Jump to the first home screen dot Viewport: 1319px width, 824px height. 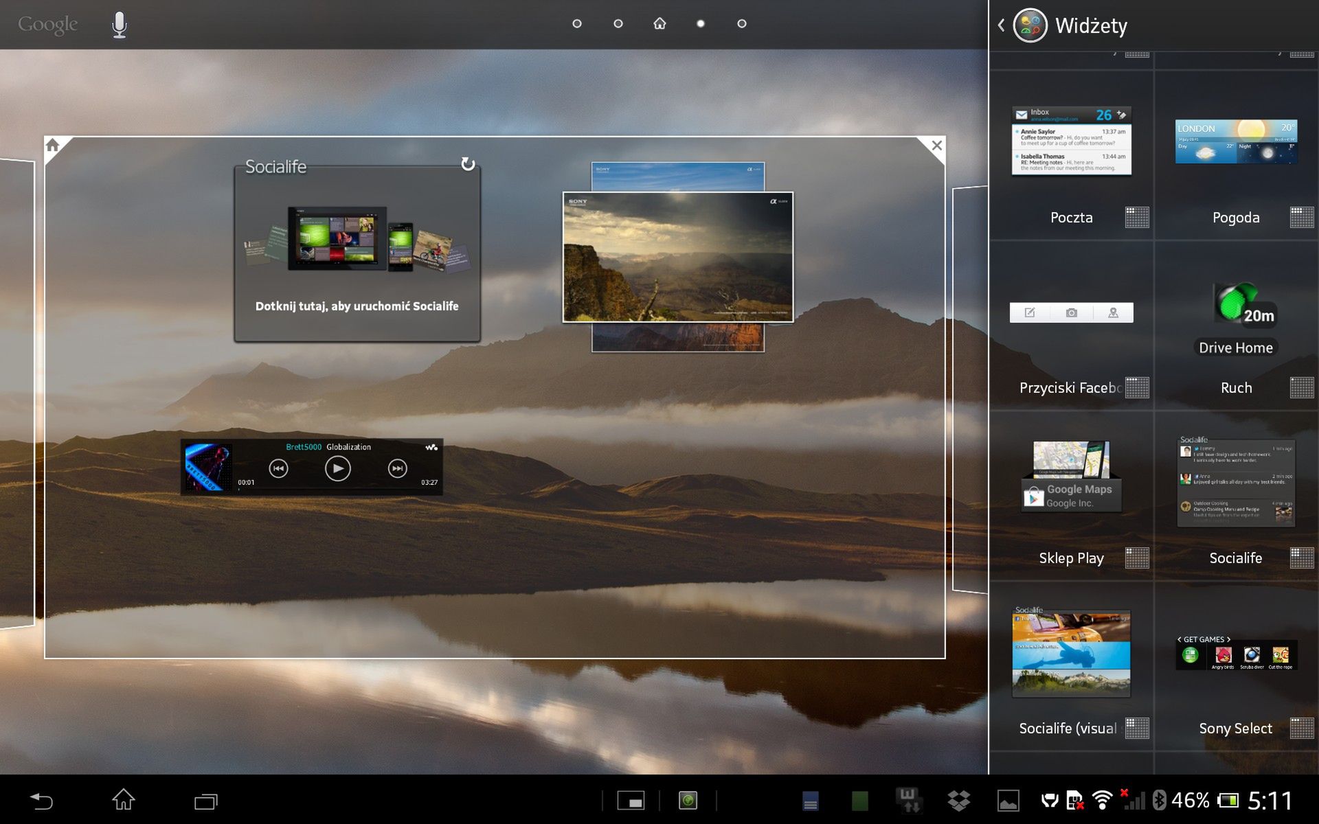tap(577, 24)
